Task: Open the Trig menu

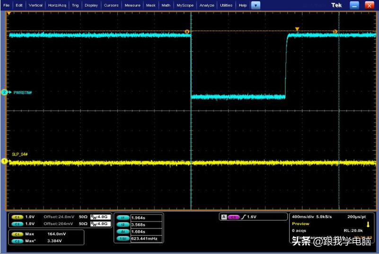Action: pos(75,5)
